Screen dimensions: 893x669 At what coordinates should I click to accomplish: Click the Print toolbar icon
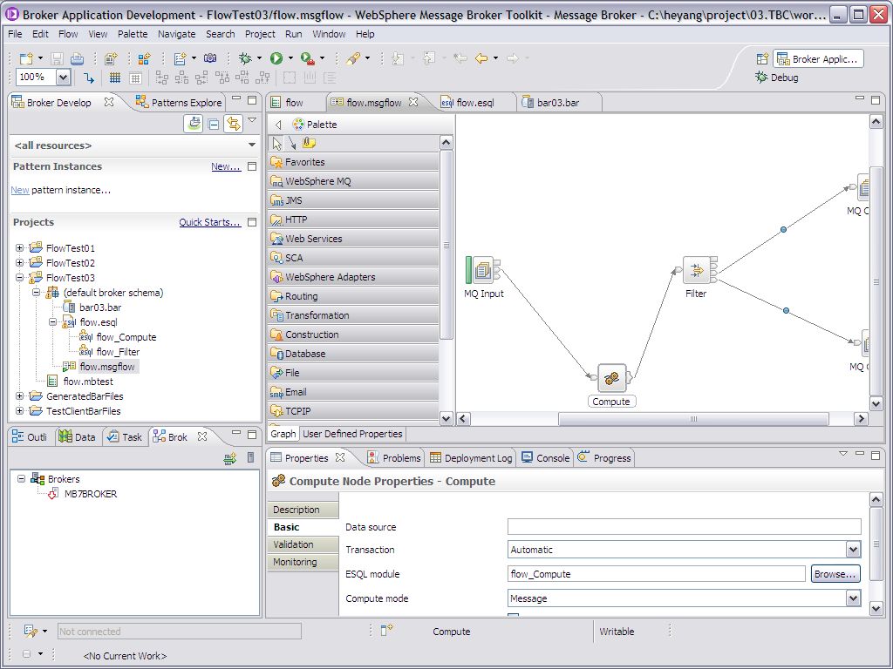(77, 58)
